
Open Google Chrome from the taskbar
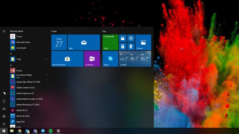tap(19, 131)
